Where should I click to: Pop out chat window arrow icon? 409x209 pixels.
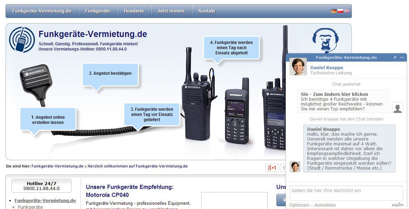pos(395,57)
